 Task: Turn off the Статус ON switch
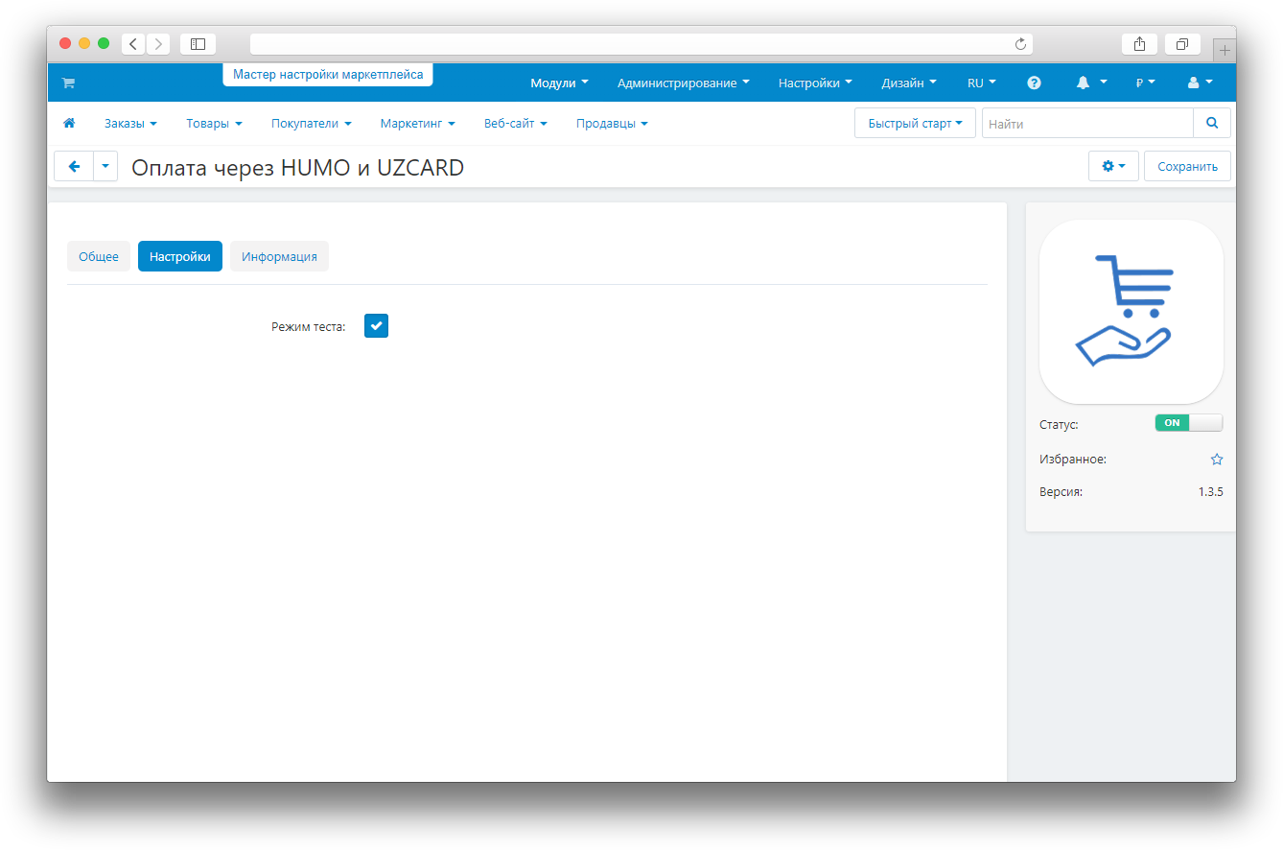point(1188,423)
